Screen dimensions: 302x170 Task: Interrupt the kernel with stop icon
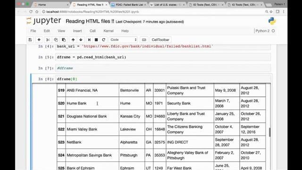tap(96, 40)
